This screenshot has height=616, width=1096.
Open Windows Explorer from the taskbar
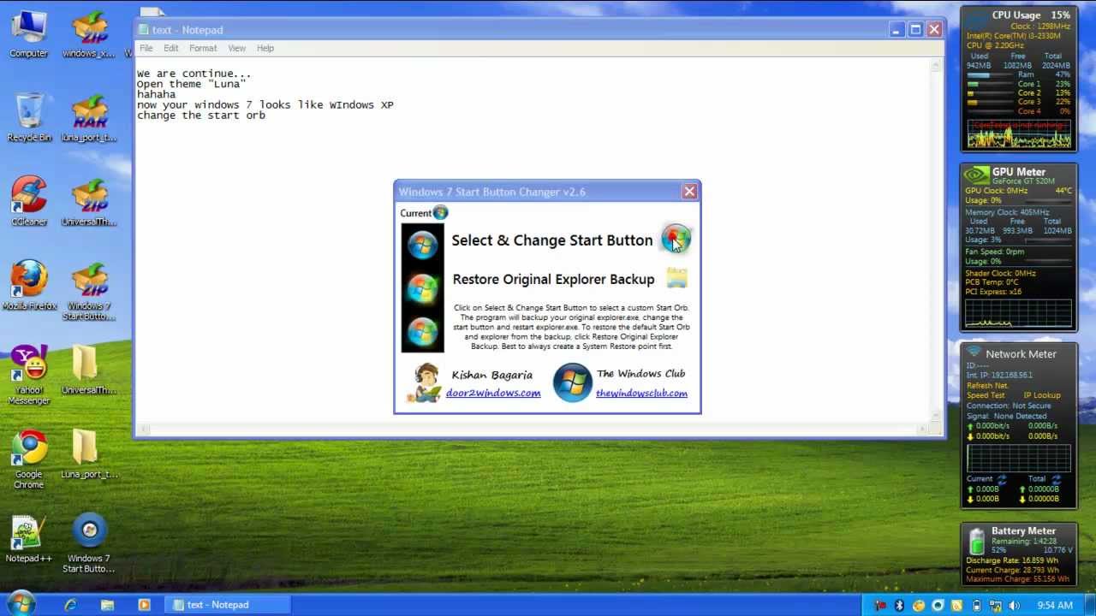pyautogui.click(x=107, y=605)
